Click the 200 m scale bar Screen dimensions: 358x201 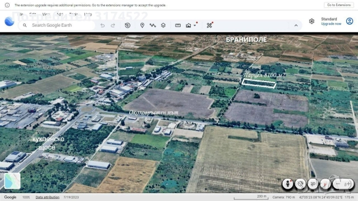point(251,197)
